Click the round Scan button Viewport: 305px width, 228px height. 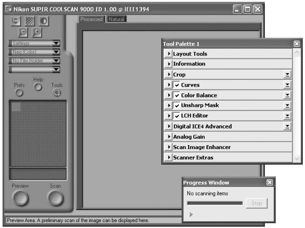coord(55,198)
